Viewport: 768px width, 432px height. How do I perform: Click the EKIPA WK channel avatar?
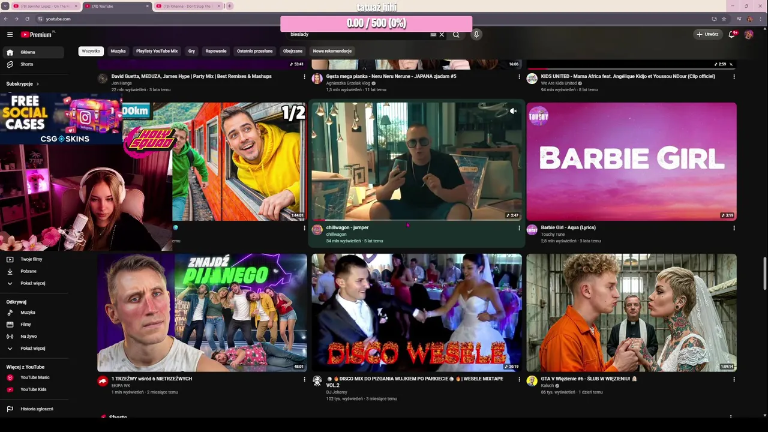(x=103, y=381)
